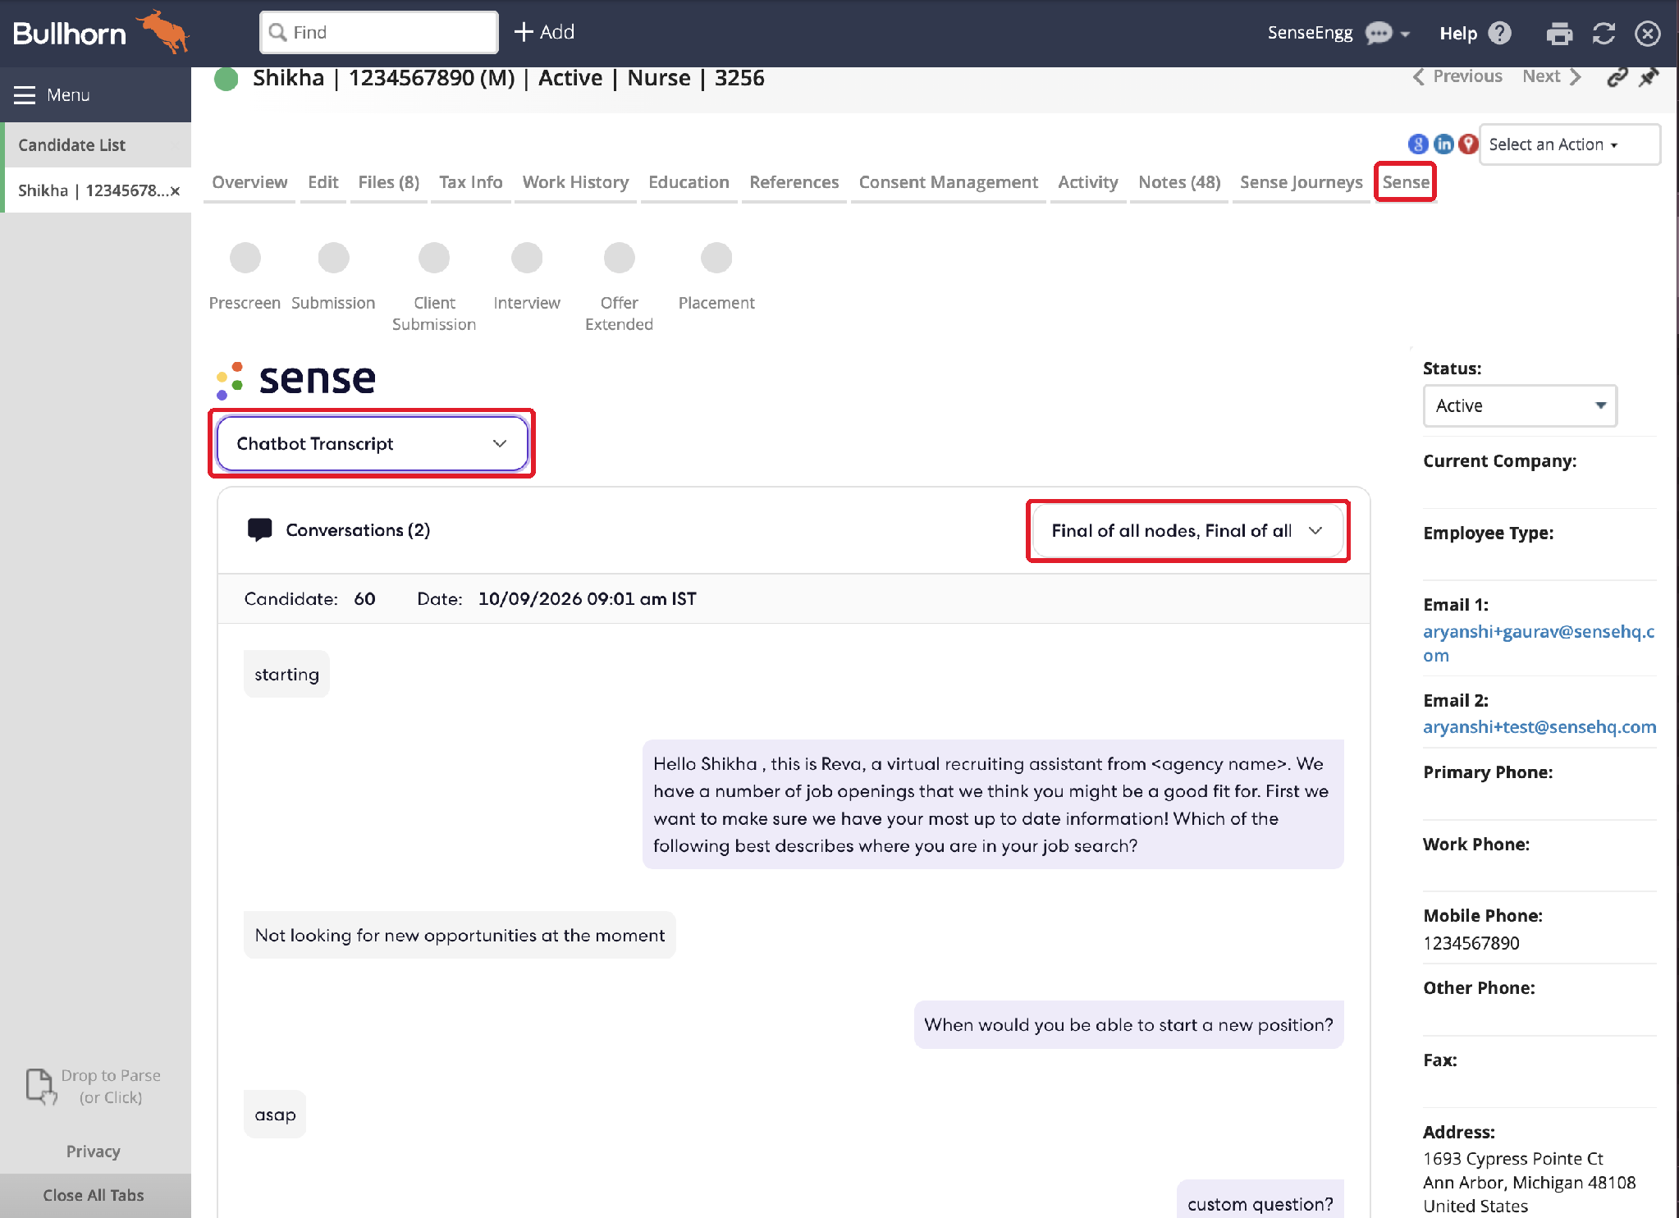Click the printer icon
Viewport: 1679px width, 1218px height.
pyautogui.click(x=1559, y=34)
